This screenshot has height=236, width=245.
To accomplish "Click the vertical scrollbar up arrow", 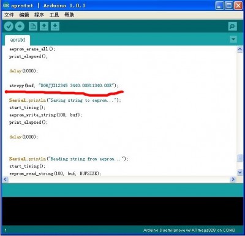I will [239, 49].
